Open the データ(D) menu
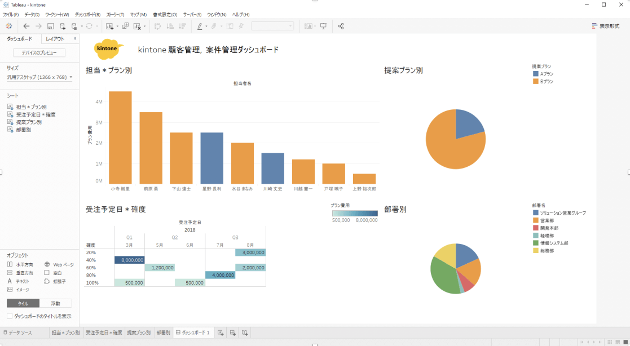 (32, 15)
